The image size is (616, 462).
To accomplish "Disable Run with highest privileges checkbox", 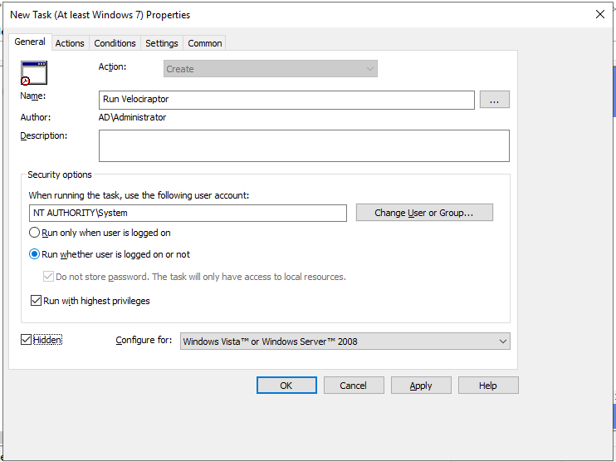I will pos(36,301).
